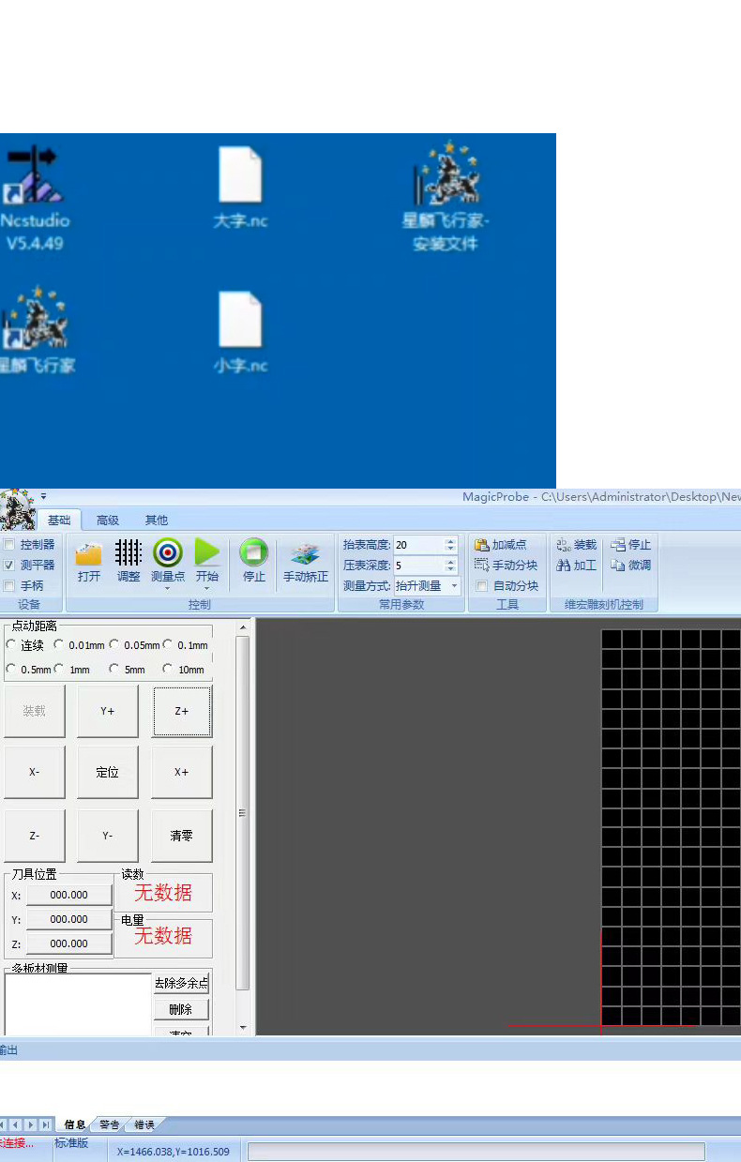Toggle the 手柄 checkbox
This screenshot has width=741, height=1162.
9,586
